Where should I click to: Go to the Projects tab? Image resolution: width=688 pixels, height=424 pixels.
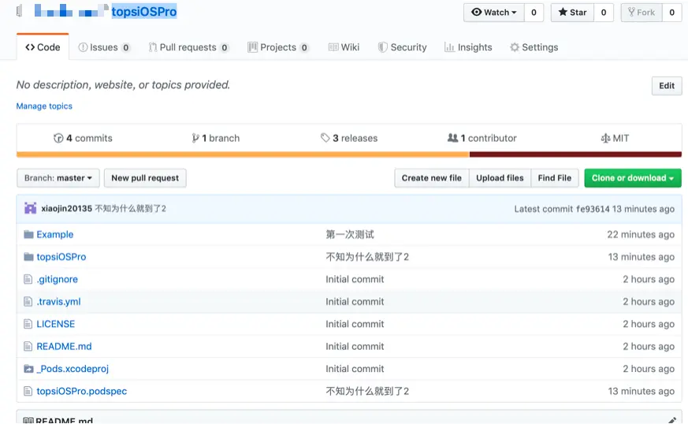coord(278,47)
